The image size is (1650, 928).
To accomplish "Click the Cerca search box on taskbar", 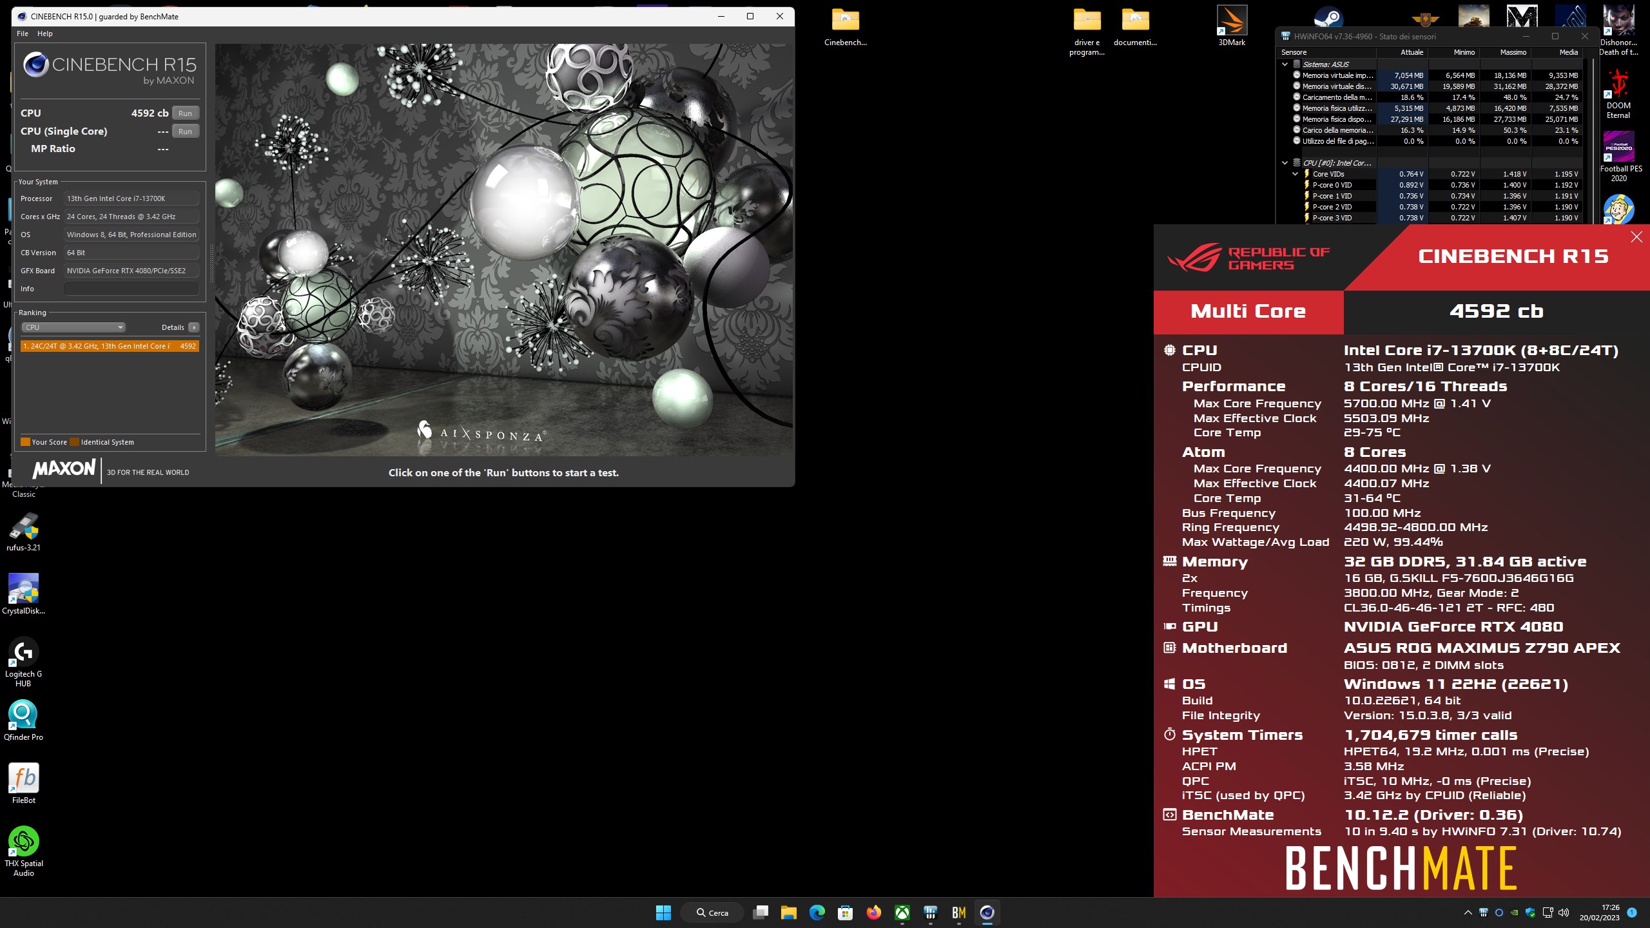I will (x=712, y=913).
